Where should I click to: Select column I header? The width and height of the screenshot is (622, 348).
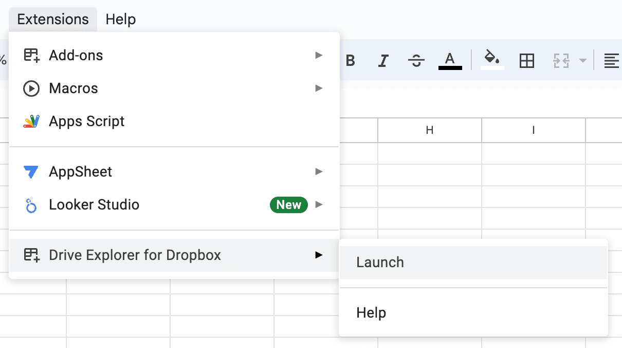(533, 130)
